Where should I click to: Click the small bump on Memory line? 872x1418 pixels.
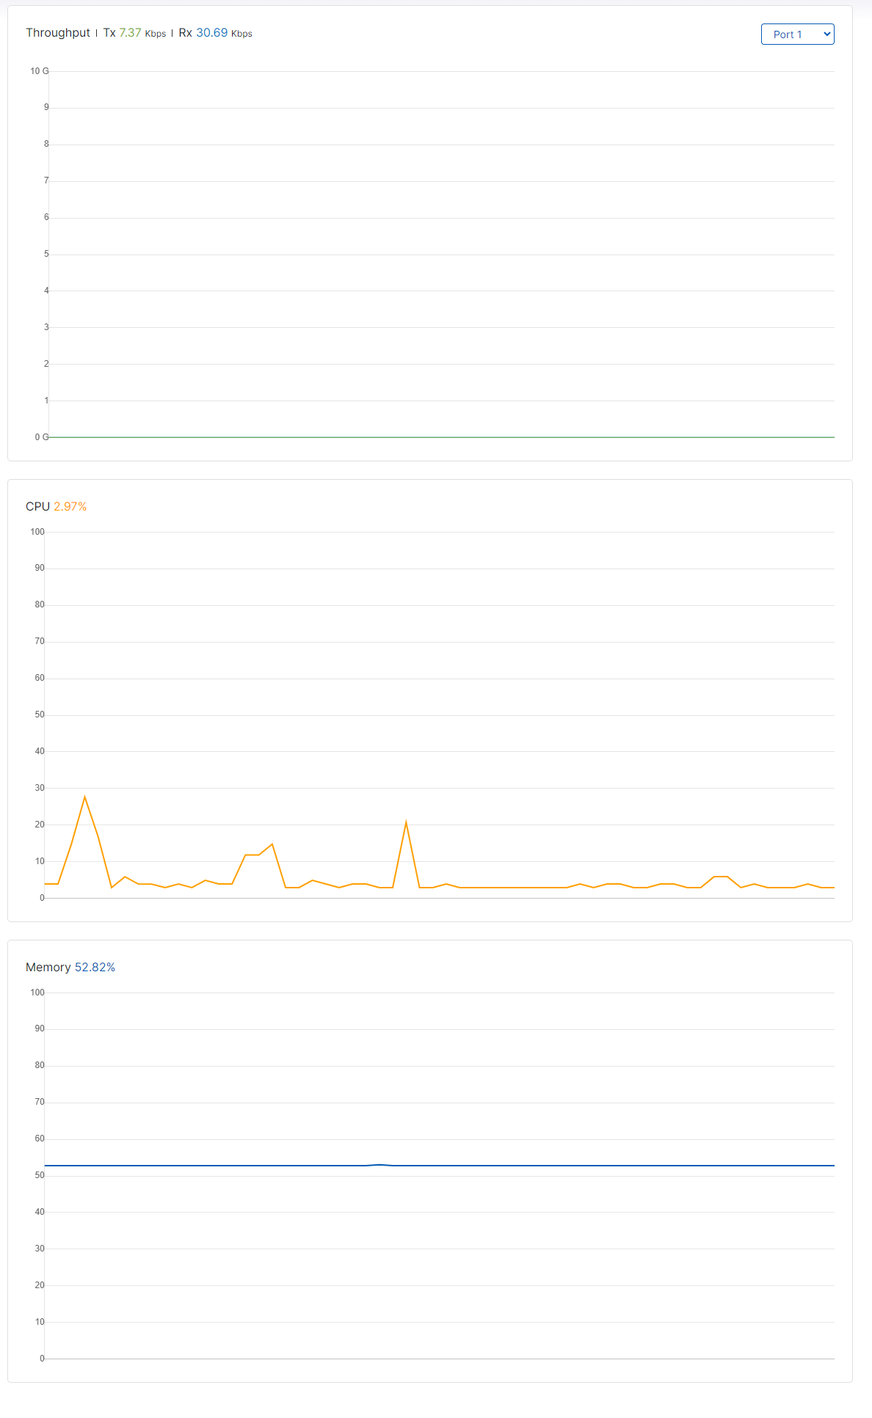(x=379, y=1164)
